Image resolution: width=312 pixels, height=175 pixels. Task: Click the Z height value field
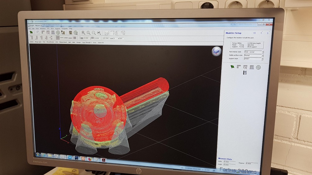tap(107, 38)
